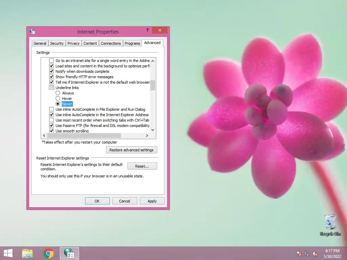Click the Action Center flag tray icon
The image size is (347, 260).
point(299,253)
